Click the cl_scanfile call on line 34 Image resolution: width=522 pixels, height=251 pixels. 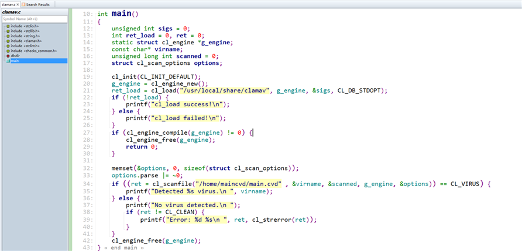(171, 184)
